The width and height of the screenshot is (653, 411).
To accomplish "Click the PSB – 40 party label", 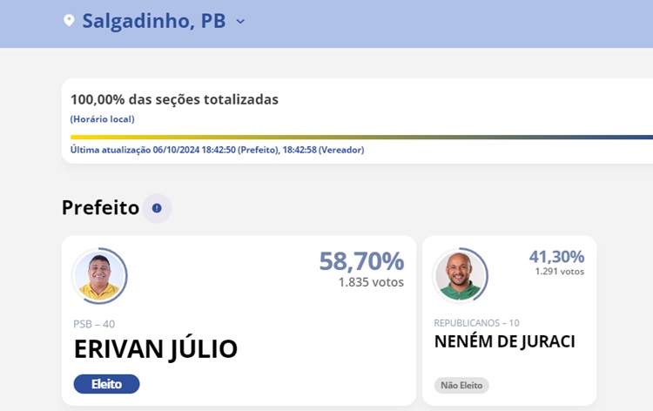I will click(94, 324).
